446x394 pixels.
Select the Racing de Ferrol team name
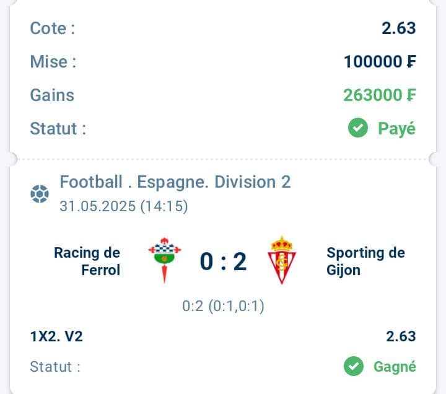[x=87, y=261]
